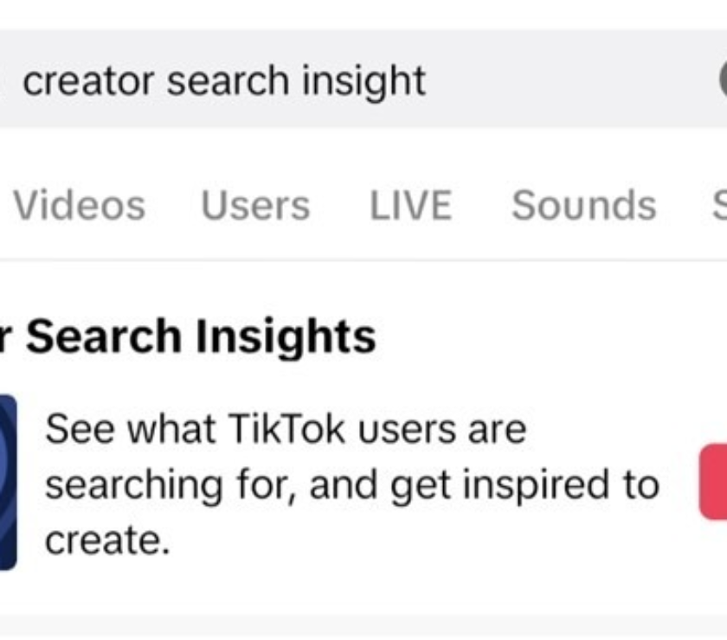Place cursor after word 'insight' in search box
Screen dimensions: 727x640
tap(427, 80)
